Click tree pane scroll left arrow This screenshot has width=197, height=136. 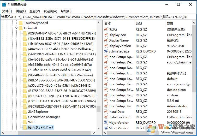pyautogui.click(x=3, y=133)
